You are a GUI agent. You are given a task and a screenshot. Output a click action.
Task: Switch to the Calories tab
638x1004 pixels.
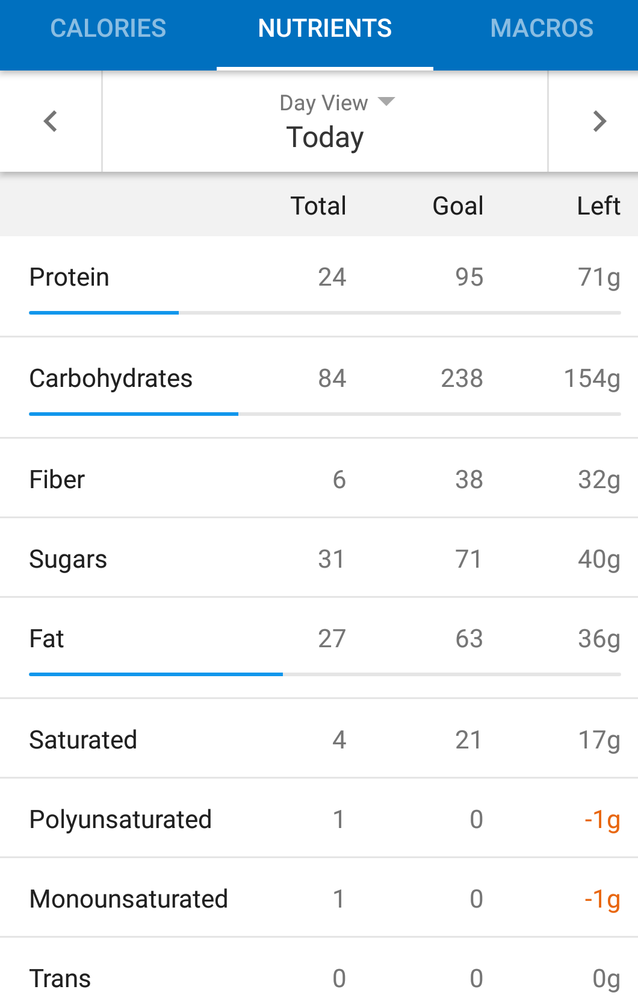pos(108,29)
